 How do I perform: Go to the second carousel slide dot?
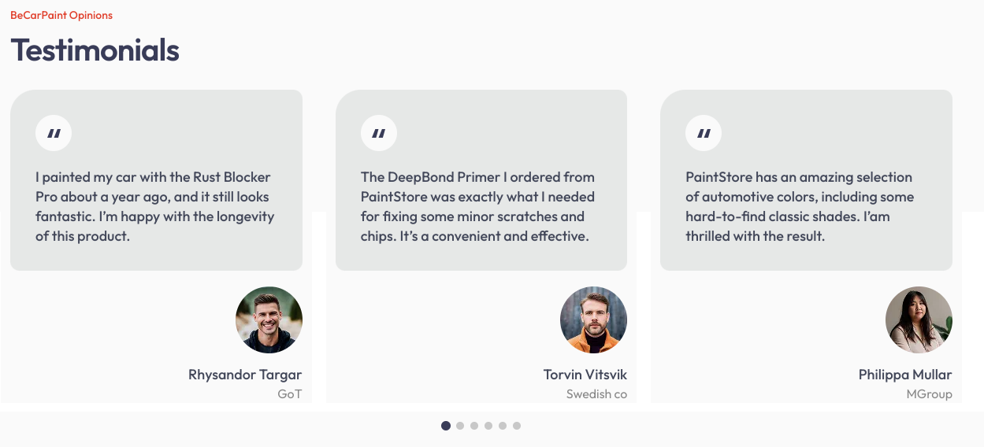click(460, 426)
